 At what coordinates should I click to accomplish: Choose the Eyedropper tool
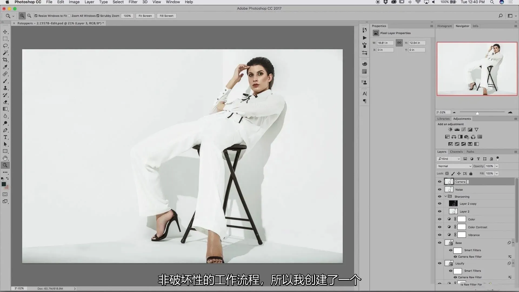[5, 67]
